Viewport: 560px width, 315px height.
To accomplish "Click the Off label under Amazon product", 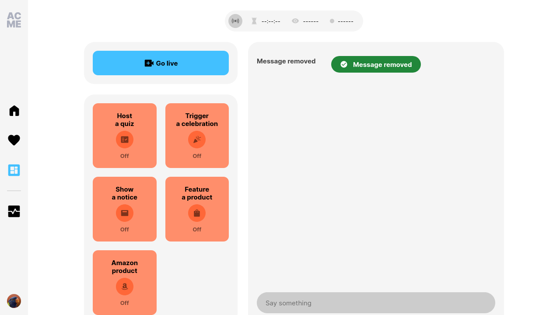I will pos(125,303).
